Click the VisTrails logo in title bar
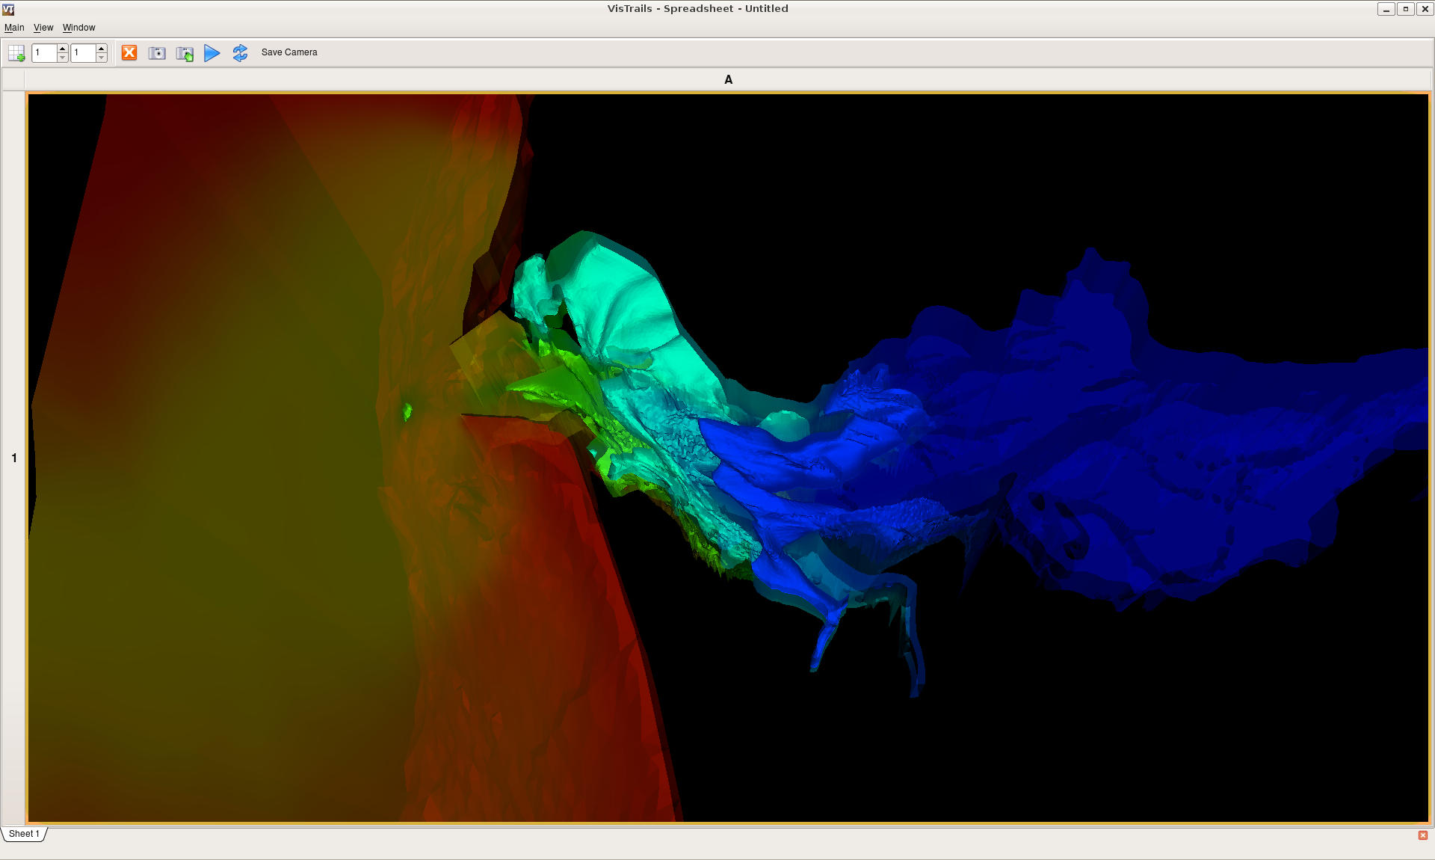Viewport: 1435px width, 860px height. [8, 9]
